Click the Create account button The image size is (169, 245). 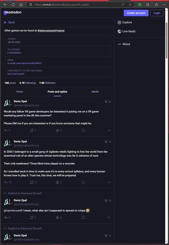click(136, 13)
